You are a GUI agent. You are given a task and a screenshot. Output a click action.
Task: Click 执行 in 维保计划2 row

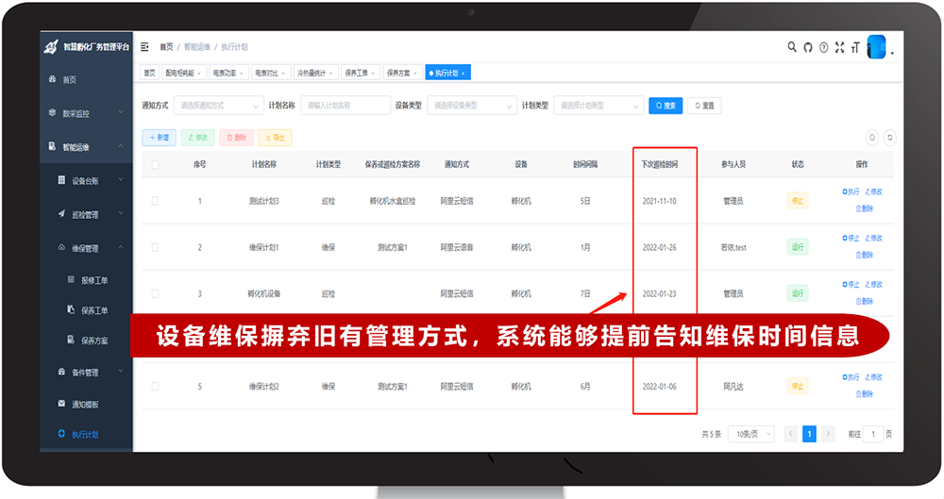851,377
